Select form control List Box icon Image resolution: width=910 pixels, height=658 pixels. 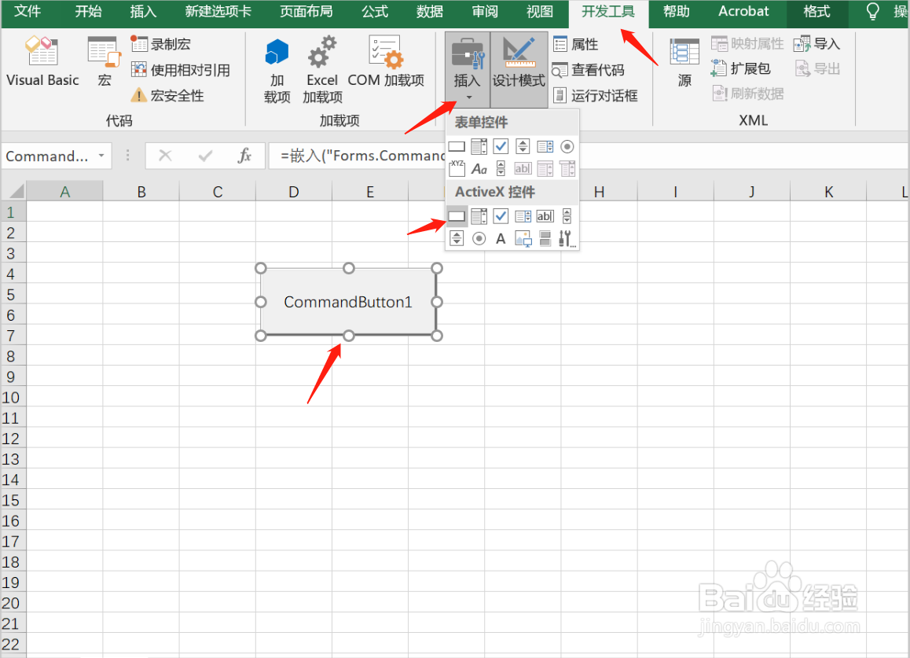coord(545,146)
